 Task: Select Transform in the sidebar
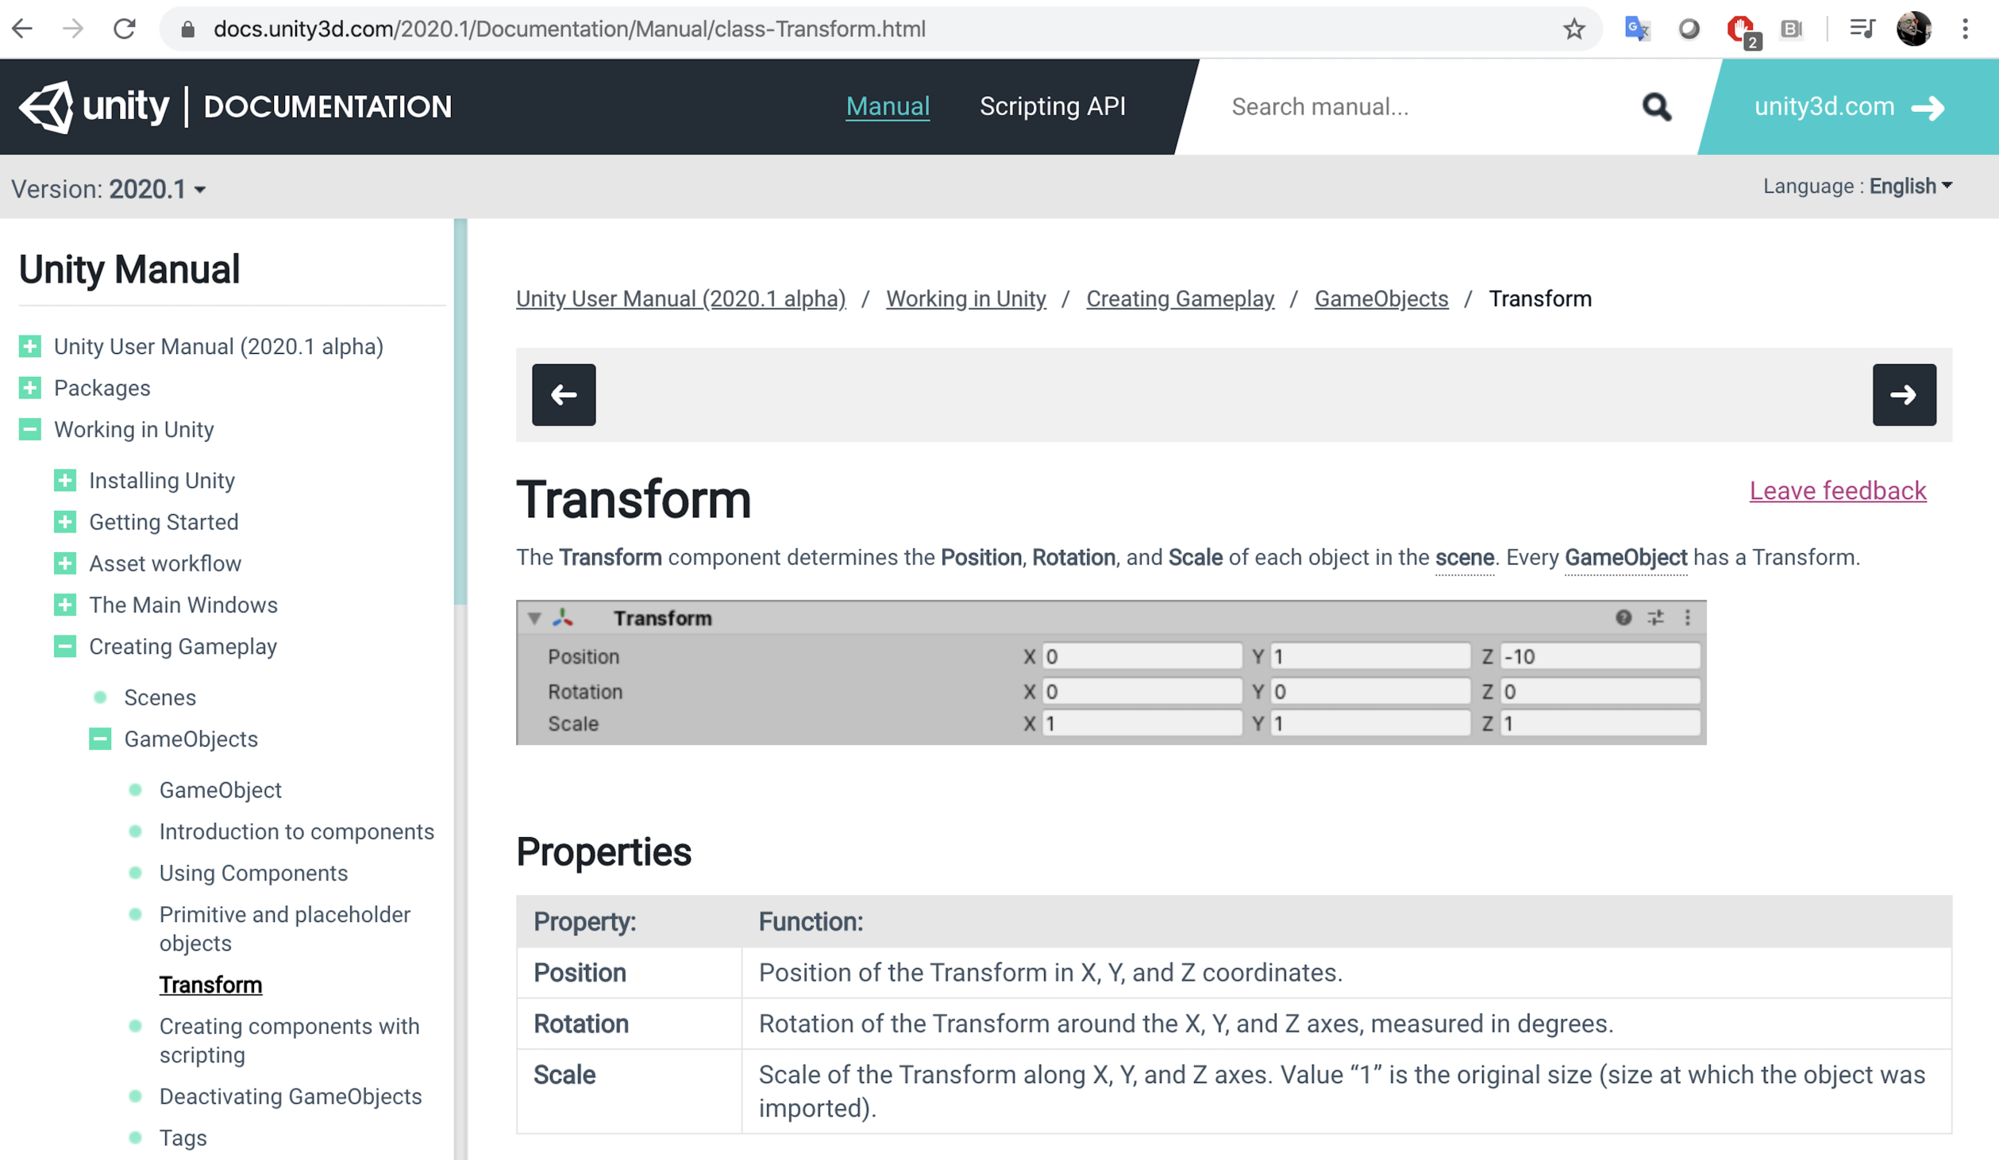(210, 985)
